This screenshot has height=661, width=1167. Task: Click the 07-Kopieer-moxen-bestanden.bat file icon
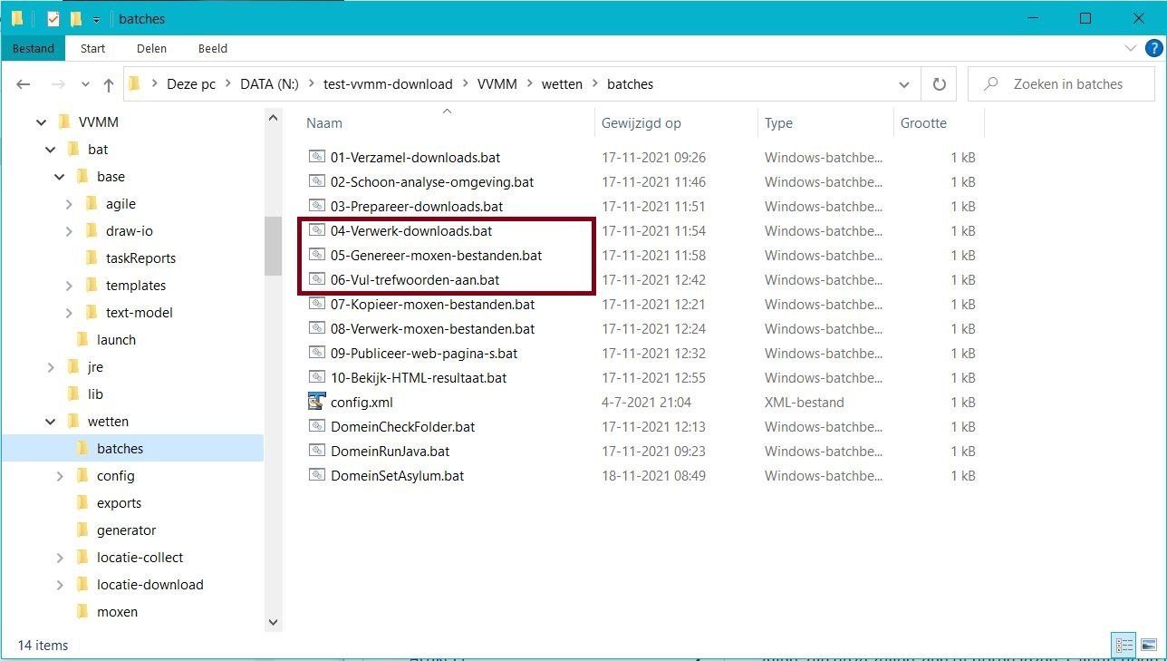(x=316, y=304)
